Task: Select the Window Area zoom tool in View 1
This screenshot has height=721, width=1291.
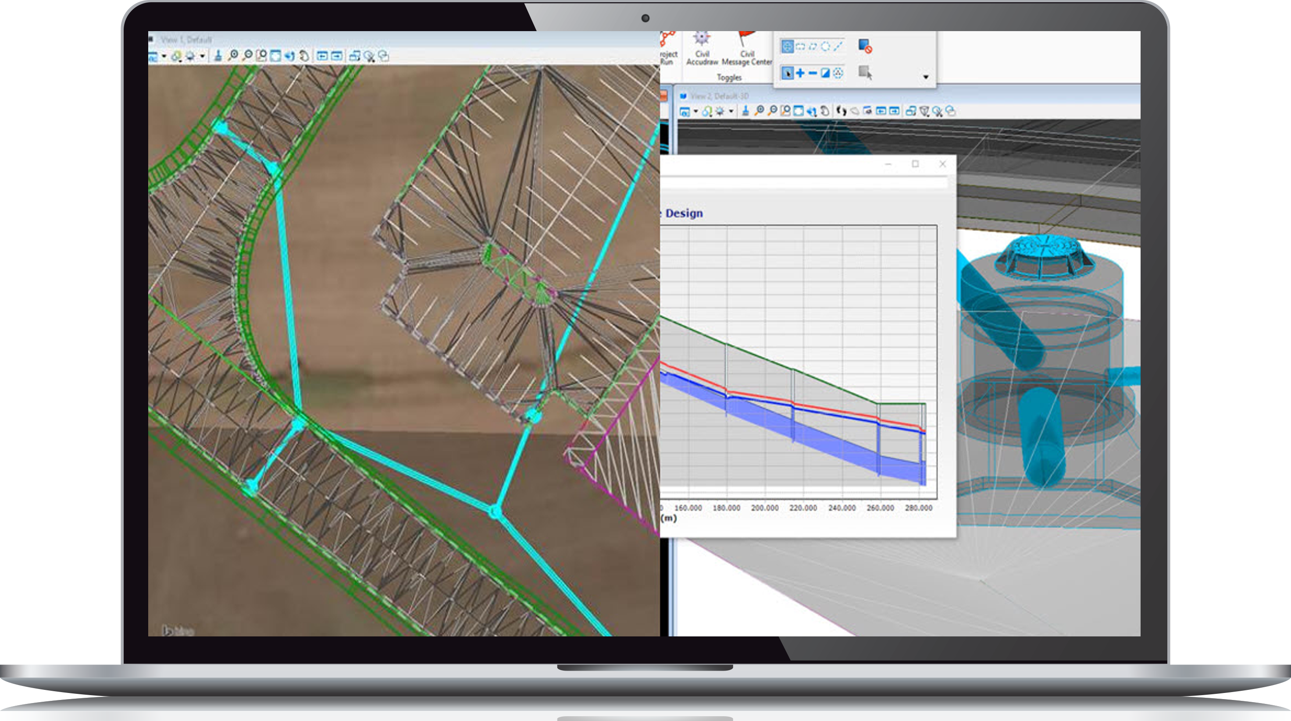Action: pos(263,56)
